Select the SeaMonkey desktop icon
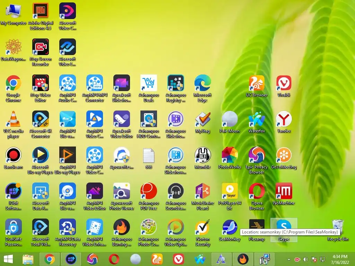The width and height of the screenshot is (355, 266). click(x=230, y=230)
